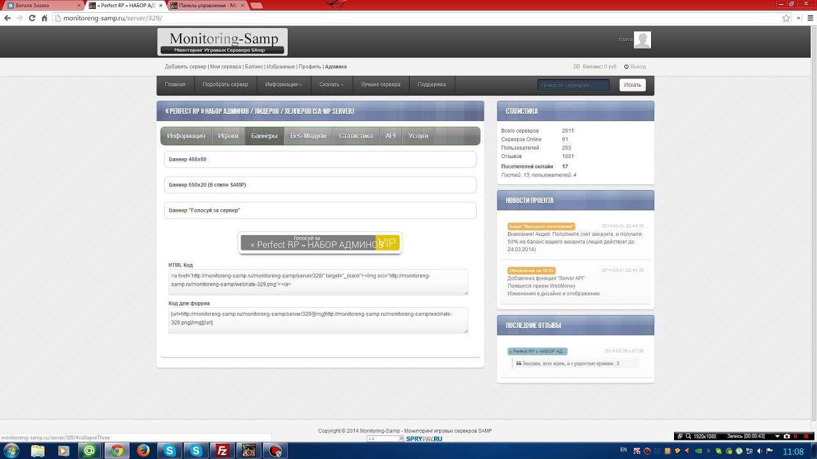
Task: Click the HTML Код text area
Action: (318, 282)
